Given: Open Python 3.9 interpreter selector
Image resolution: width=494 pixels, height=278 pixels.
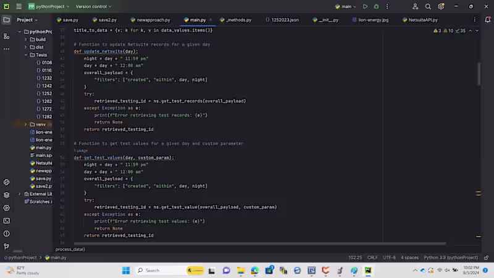Looking at the screenshot, I should [x=451, y=258].
